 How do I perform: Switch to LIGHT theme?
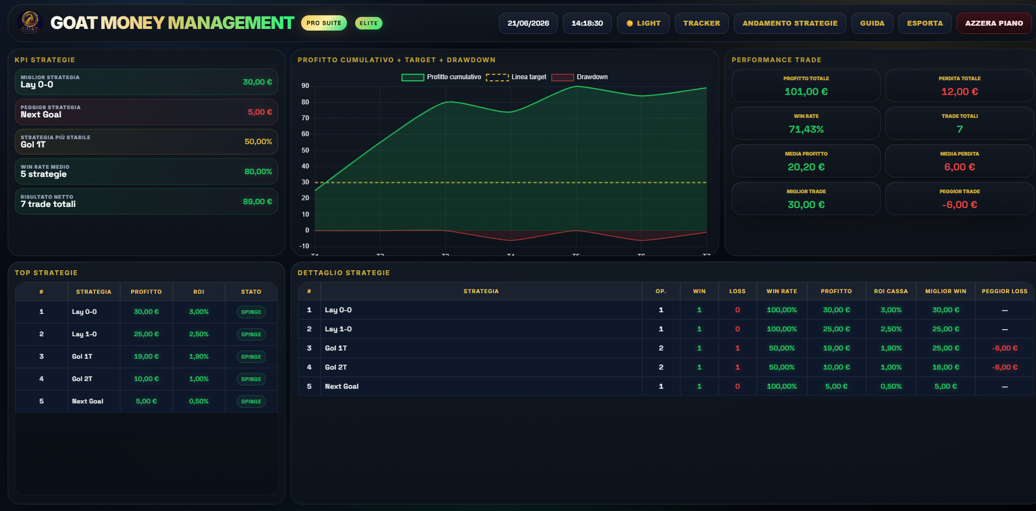pyautogui.click(x=643, y=23)
